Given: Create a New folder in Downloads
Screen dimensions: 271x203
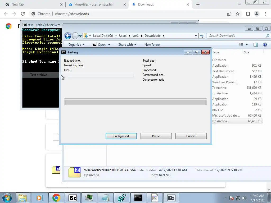Looking at the screenshot, I should click(152, 44).
